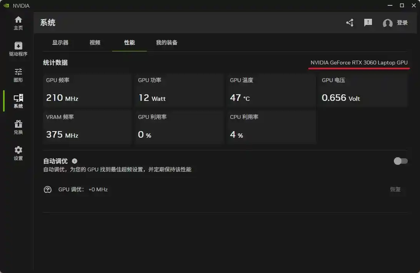Click the GPU 调优 tuning gauge icon
The image size is (420, 273).
click(x=48, y=189)
